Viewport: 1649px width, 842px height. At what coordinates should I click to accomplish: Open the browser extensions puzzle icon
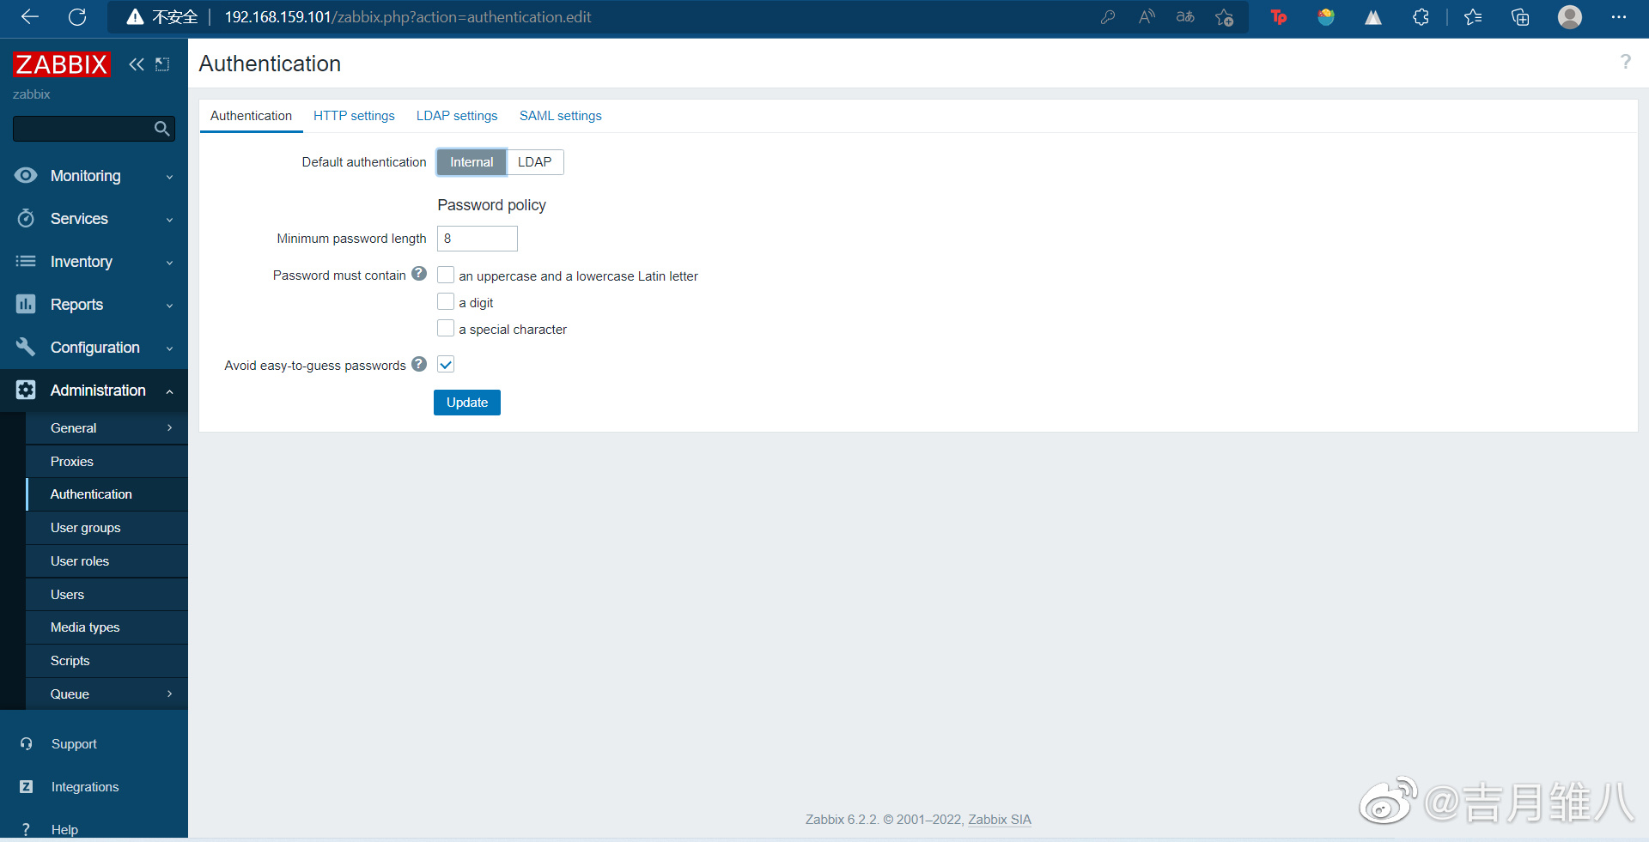point(1421,17)
